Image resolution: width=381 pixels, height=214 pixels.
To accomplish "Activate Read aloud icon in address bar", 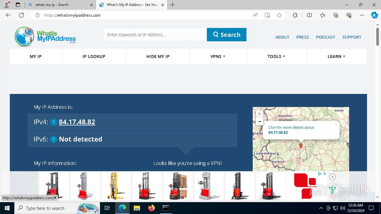I will [255, 15].
